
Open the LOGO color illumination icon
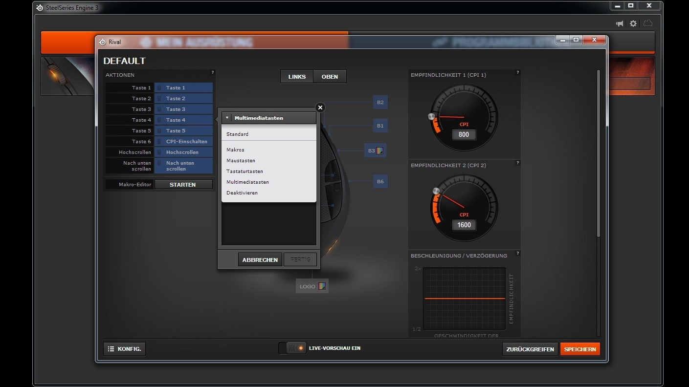pos(322,286)
